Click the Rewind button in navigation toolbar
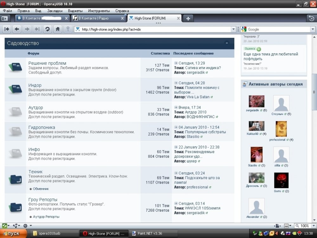Screen dimensions: 317x238 7,29
